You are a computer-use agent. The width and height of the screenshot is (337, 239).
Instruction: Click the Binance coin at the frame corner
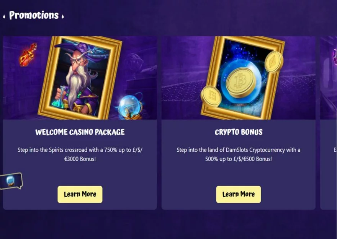click(x=211, y=96)
